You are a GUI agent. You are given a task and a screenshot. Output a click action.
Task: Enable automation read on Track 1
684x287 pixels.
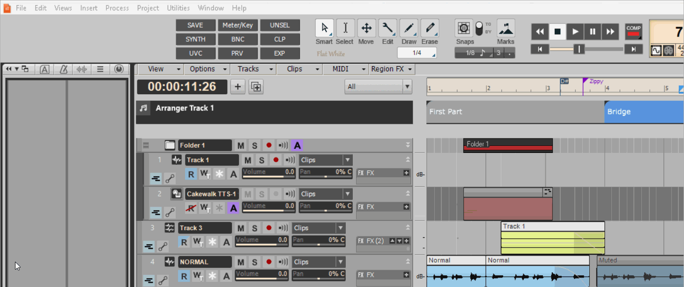[191, 174]
